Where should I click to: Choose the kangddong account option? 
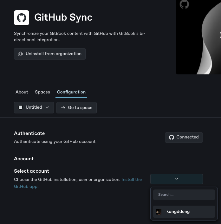click(x=184, y=212)
